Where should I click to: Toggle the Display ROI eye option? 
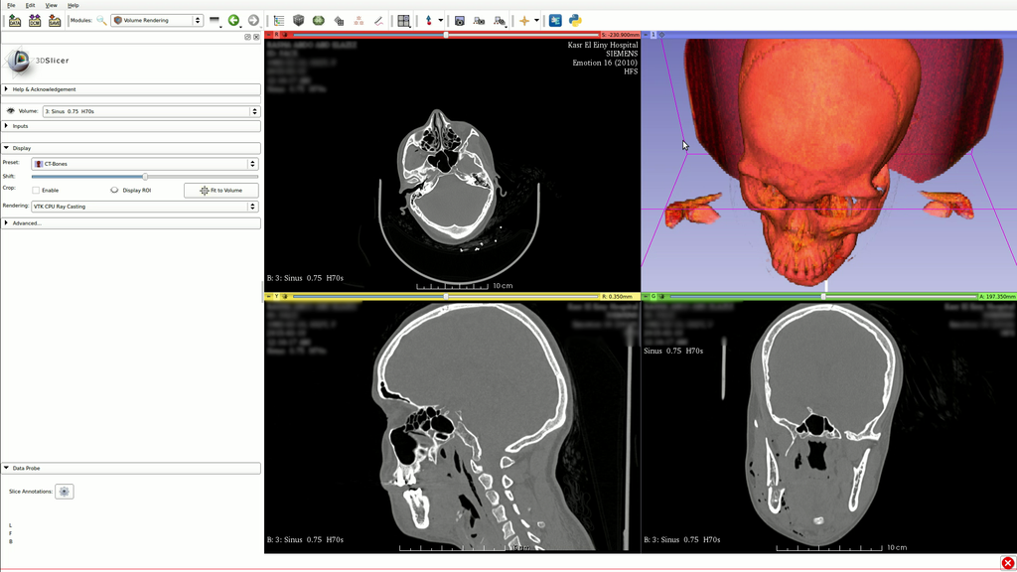[114, 190]
